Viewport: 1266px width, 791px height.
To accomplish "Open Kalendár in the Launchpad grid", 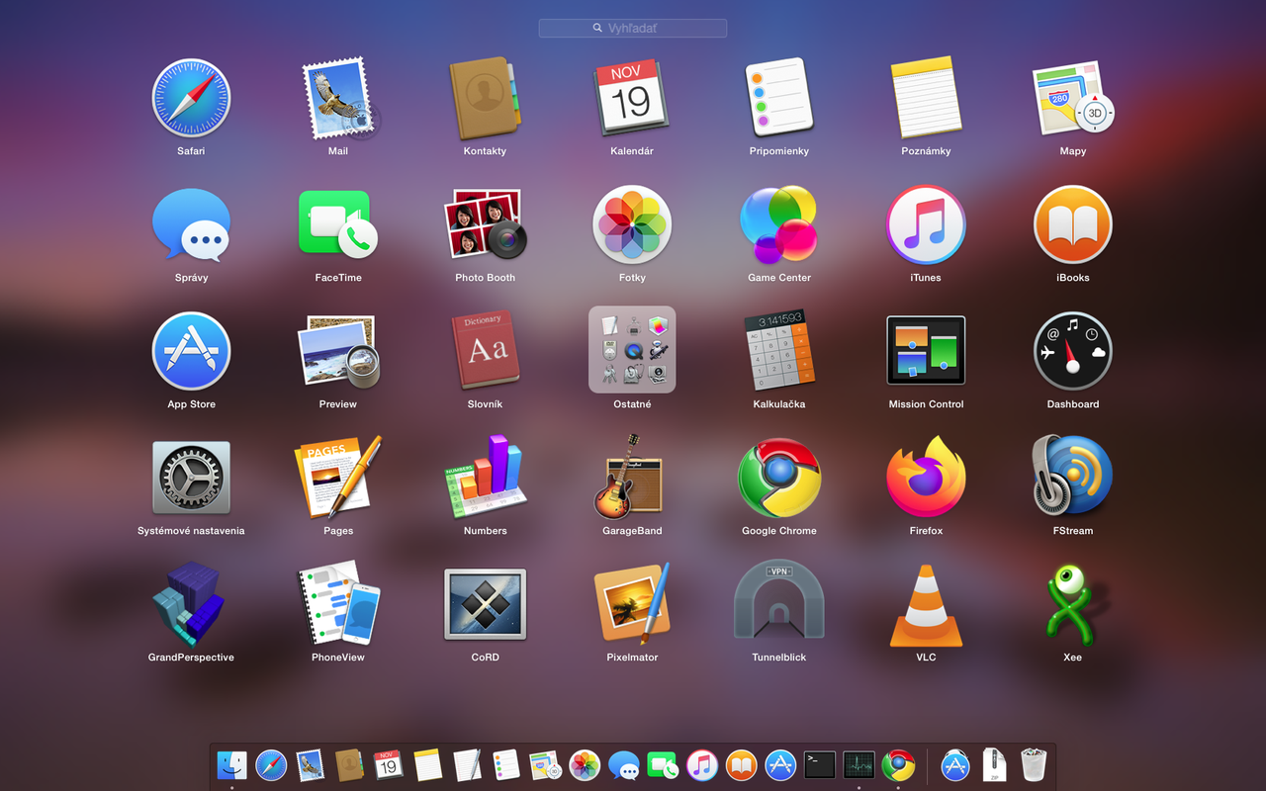I will pos(632,98).
